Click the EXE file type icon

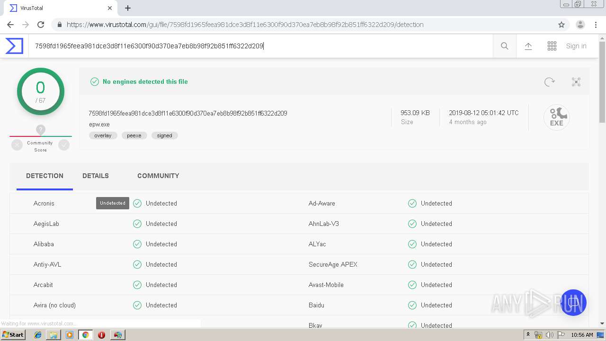(x=557, y=117)
